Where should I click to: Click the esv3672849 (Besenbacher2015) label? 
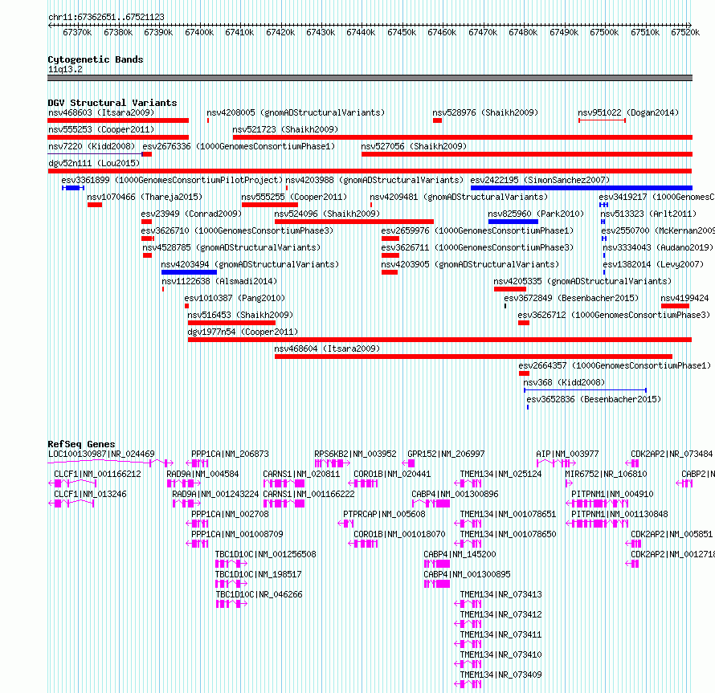point(571,298)
